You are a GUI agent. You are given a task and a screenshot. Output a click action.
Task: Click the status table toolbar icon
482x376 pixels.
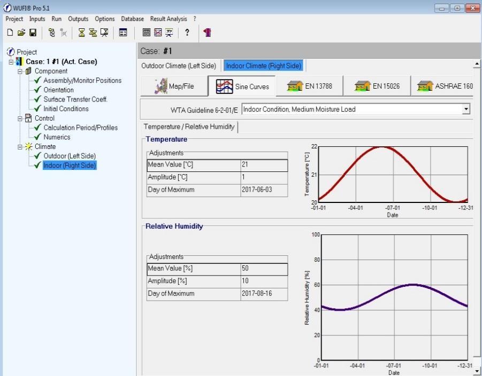pos(123,32)
